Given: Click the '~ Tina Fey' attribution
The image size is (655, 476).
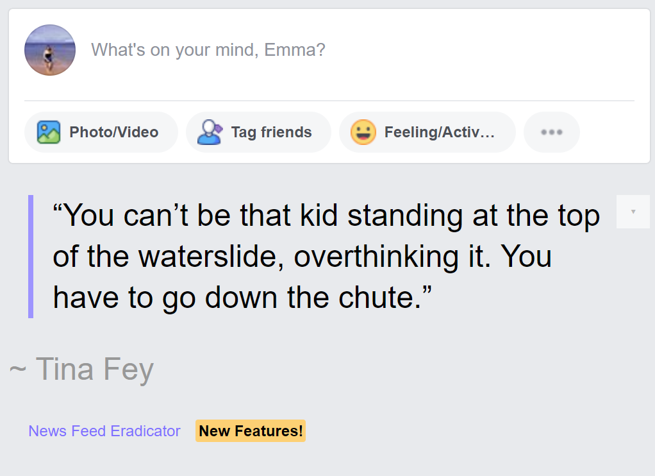Looking at the screenshot, I should [x=82, y=370].
